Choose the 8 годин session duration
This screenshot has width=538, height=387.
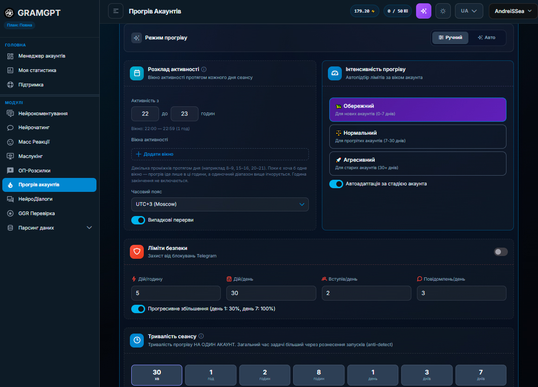[x=319, y=375]
